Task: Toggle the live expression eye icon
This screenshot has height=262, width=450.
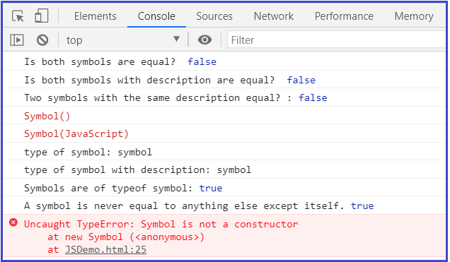Action: [x=204, y=40]
